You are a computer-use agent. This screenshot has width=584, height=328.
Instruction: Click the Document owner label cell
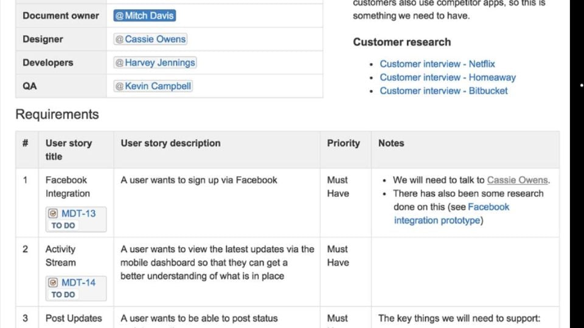coord(61,16)
